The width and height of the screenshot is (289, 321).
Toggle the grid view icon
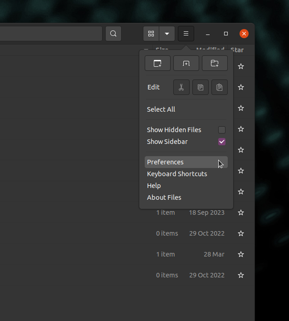(x=151, y=34)
